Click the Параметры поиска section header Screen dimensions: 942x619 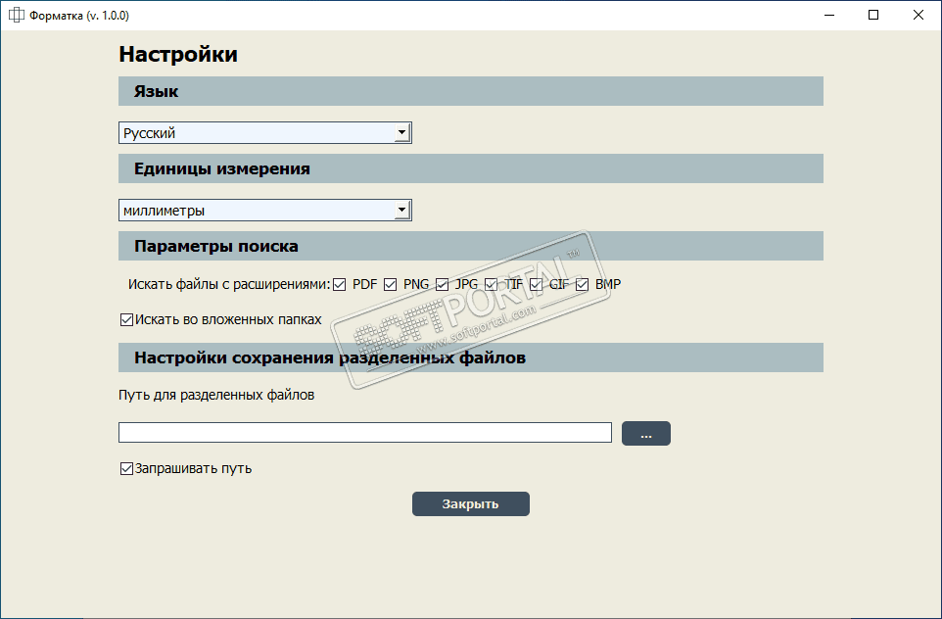tap(215, 246)
